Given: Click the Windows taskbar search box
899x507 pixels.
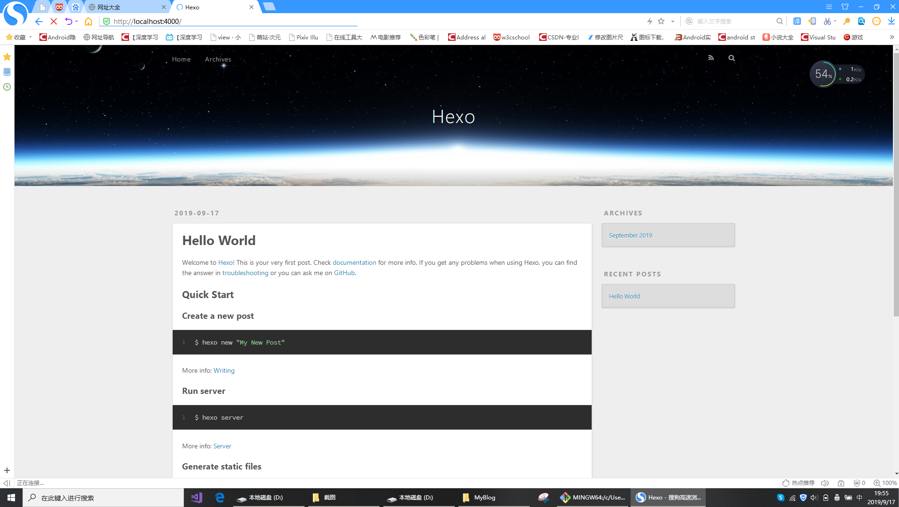Looking at the screenshot, I should pyautogui.click(x=103, y=498).
